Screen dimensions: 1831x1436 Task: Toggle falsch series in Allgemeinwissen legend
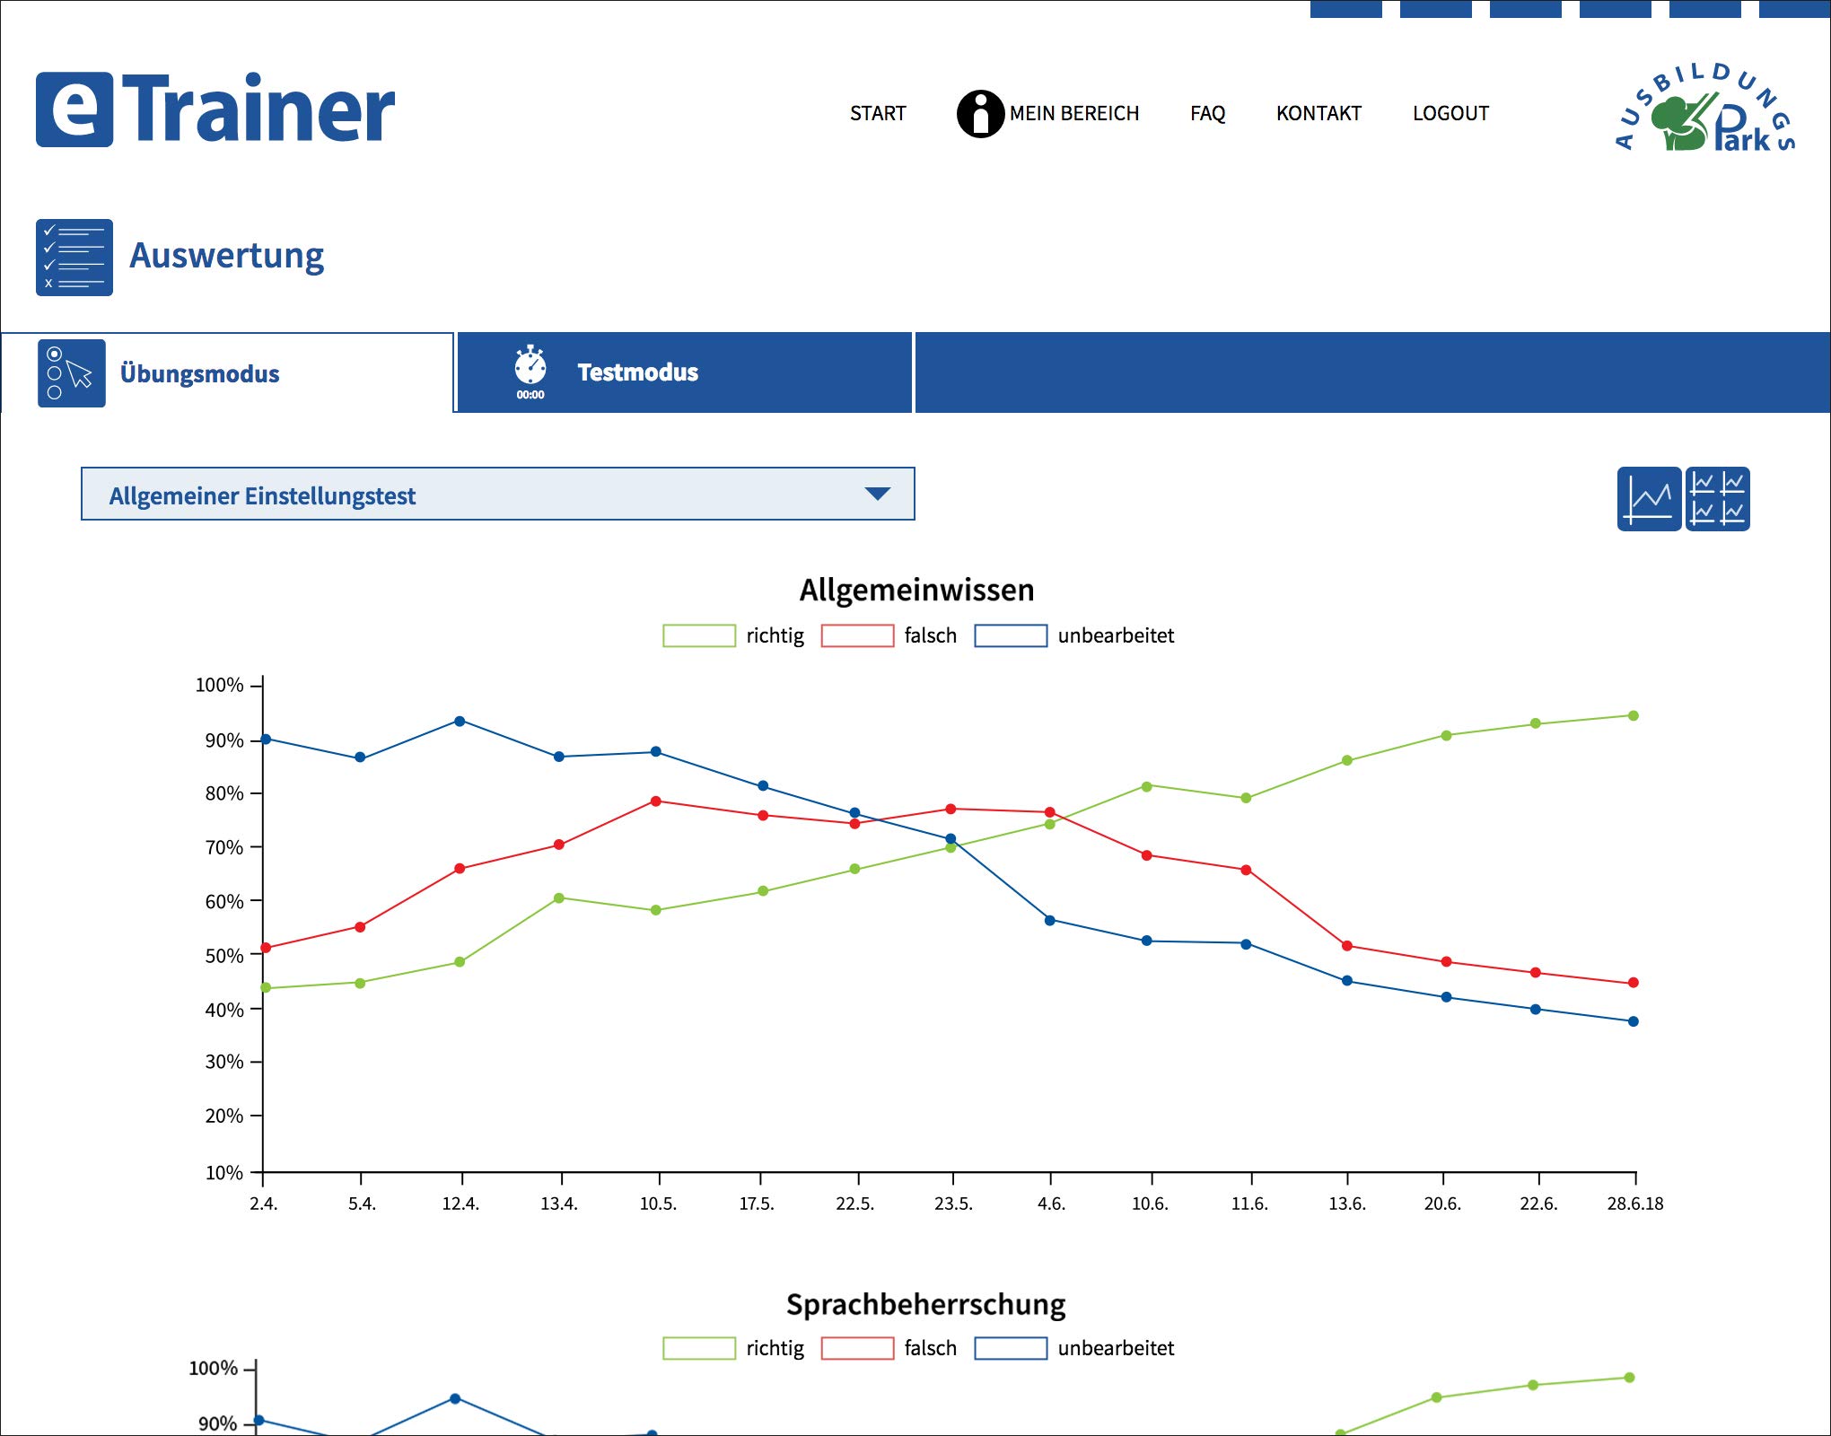(x=857, y=635)
